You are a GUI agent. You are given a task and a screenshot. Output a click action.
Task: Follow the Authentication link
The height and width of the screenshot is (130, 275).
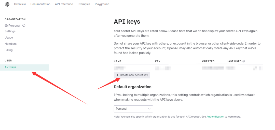coord(215,117)
